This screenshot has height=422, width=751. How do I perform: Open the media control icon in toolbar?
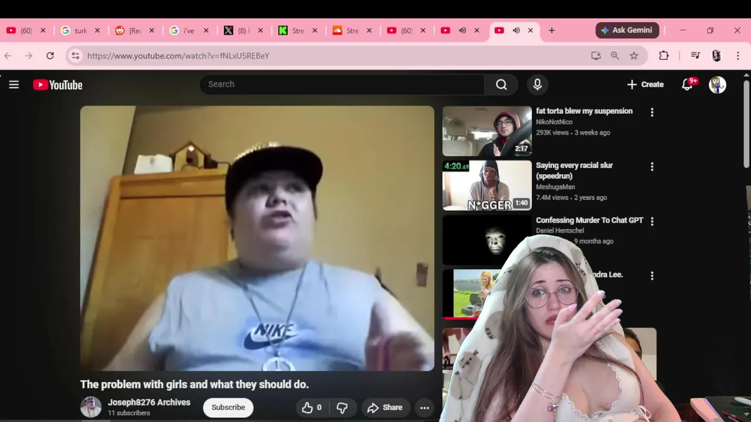(x=695, y=56)
